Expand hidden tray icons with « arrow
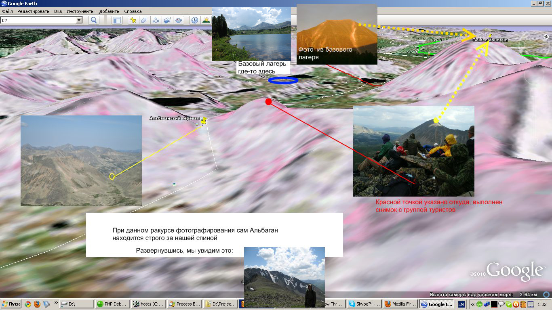The width and height of the screenshot is (552, 310). 473,304
